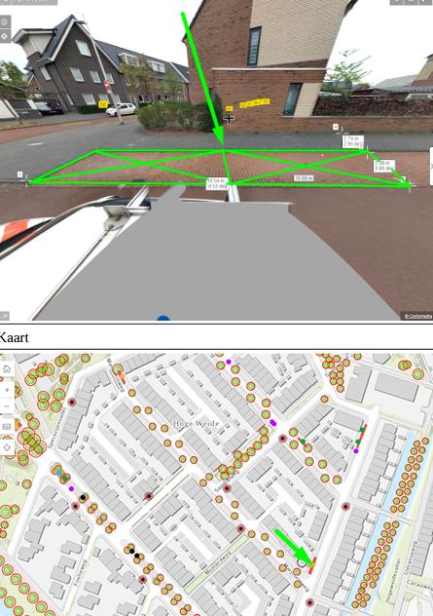The width and height of the screenshot is (433, 616).
Task: Click the Hoge Weide map label
Action: [196, 423]
